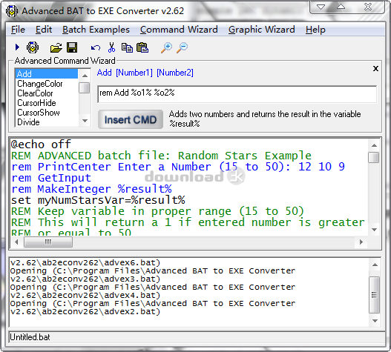The image size is (391, 352).
Task: Select CursorHide in the command list
Action: 47,103
